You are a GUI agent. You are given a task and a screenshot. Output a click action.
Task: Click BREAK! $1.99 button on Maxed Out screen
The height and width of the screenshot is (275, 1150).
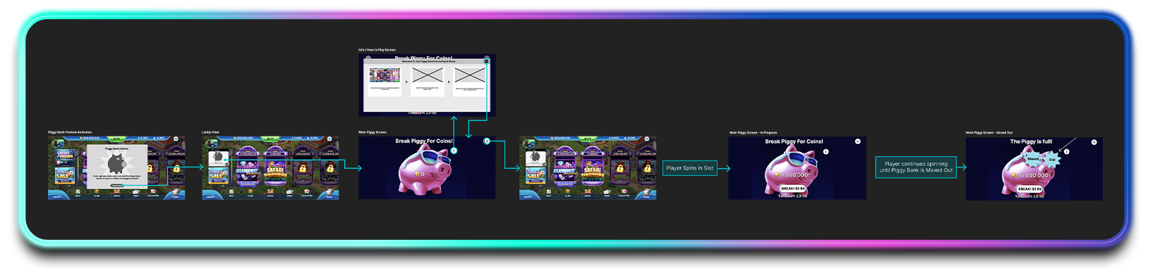[x=1030, y=188]
